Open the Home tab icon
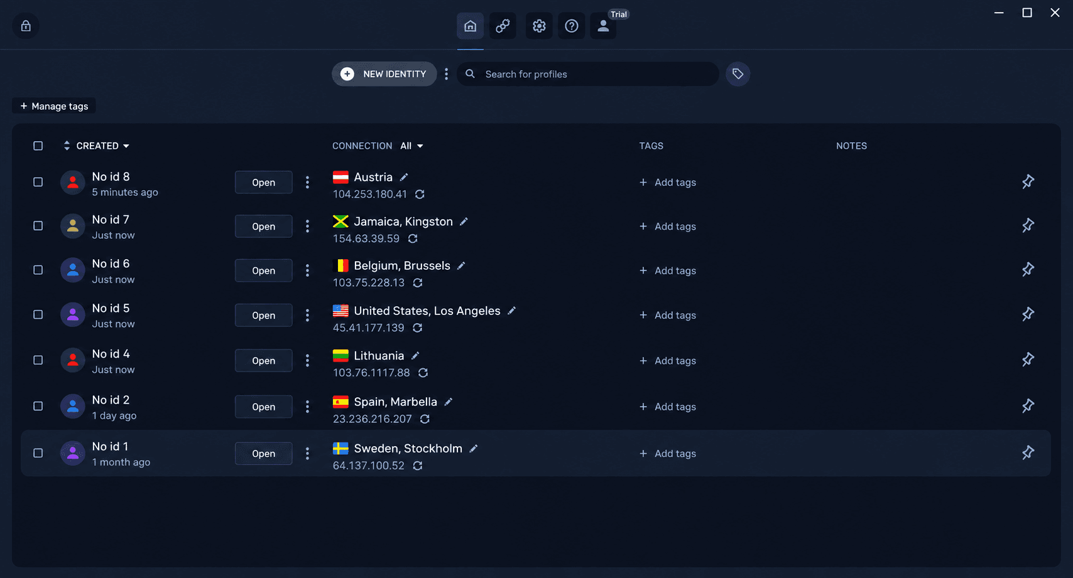 pyautogui.click(x=470, y=26)
